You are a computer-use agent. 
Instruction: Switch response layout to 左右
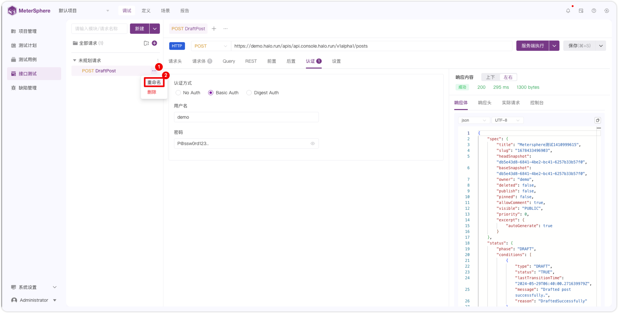pos(508,77)
